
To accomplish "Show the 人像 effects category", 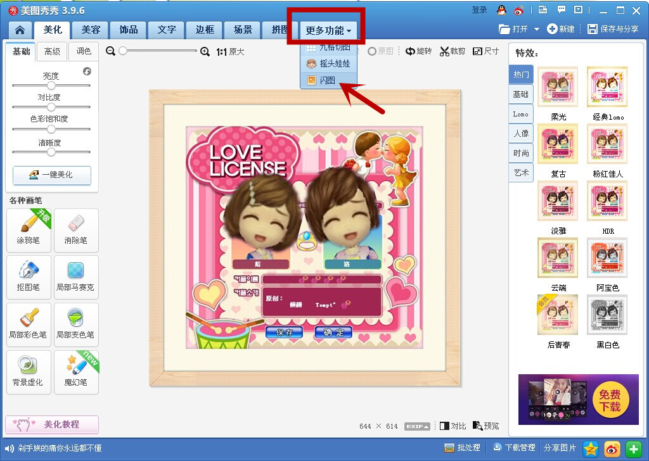I will [521, 133].
